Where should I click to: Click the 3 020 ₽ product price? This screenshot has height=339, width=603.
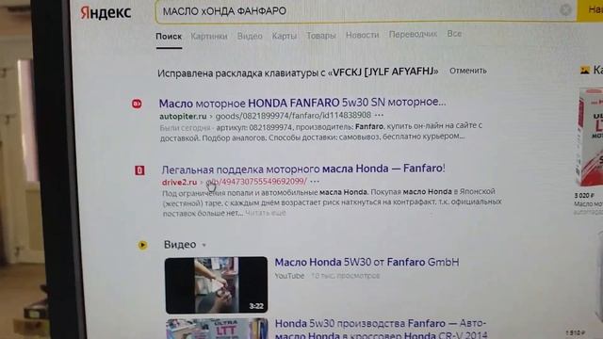[584, 196]
